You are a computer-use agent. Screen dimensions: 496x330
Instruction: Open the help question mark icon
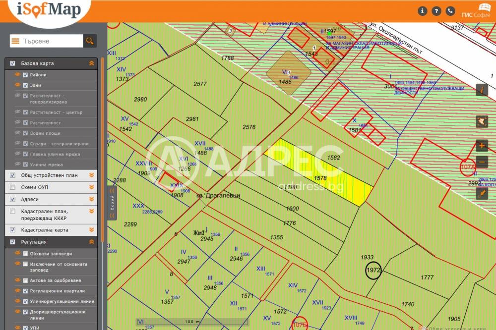coord(436,11)
